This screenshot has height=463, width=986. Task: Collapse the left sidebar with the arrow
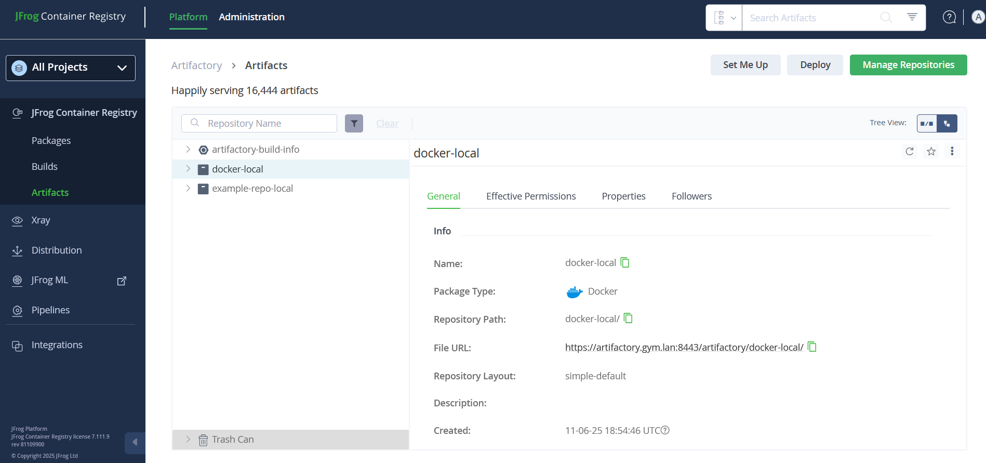pos(135,442)
